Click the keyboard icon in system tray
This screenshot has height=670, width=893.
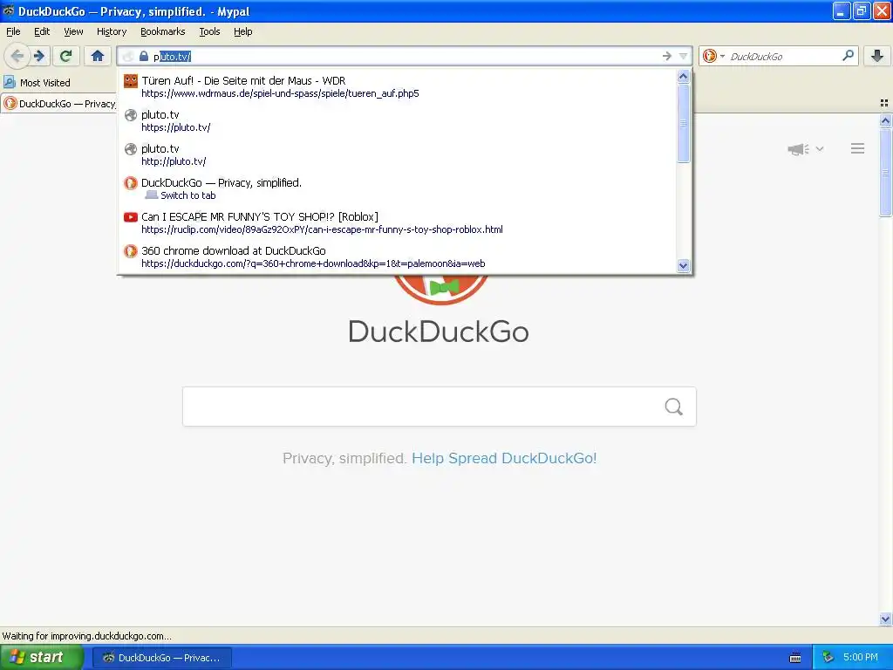point(795,658)
